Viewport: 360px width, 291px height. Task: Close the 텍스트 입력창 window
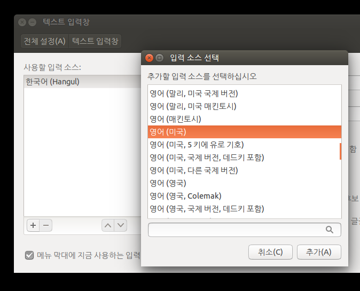coord(22,22)
